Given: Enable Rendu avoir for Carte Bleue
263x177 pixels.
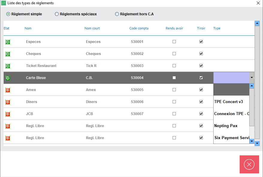Looking at the screenshot, I should [x=174, y=78].
